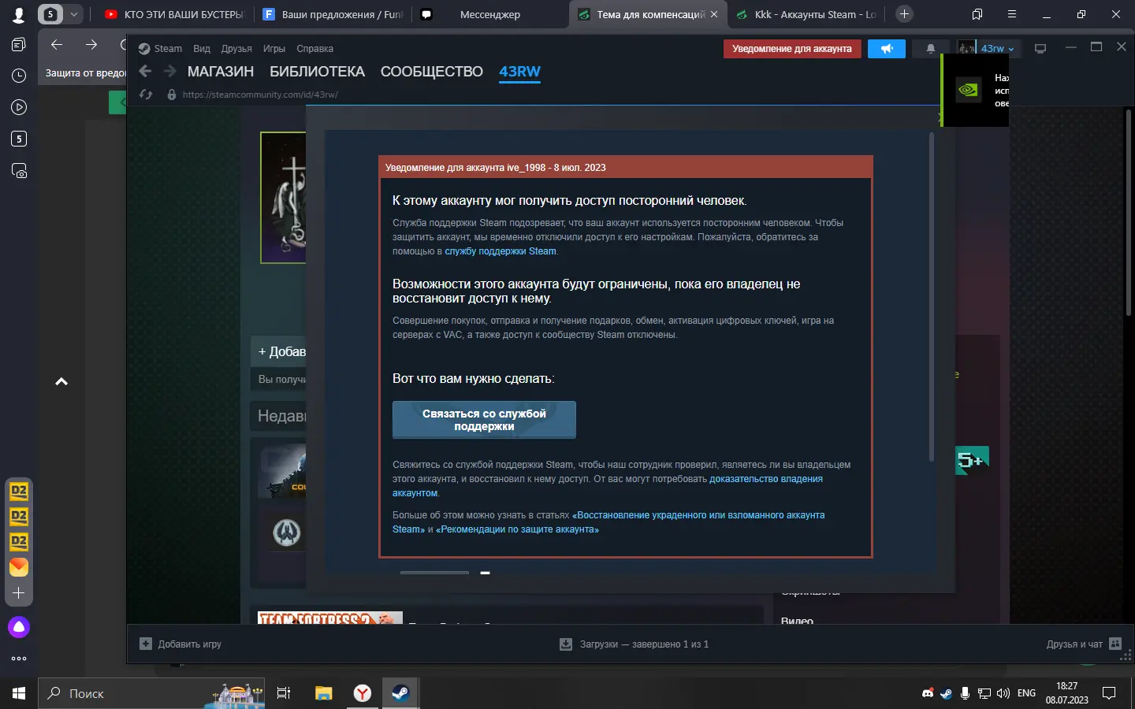The height and width of the screenshot is (709, 1135).
Task: Open the Справка menu
Action: [x=314, y=49]
